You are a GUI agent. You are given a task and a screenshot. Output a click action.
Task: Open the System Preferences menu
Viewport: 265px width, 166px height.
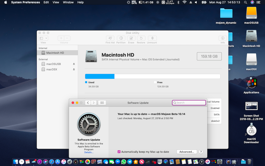(x=26, y=2)
